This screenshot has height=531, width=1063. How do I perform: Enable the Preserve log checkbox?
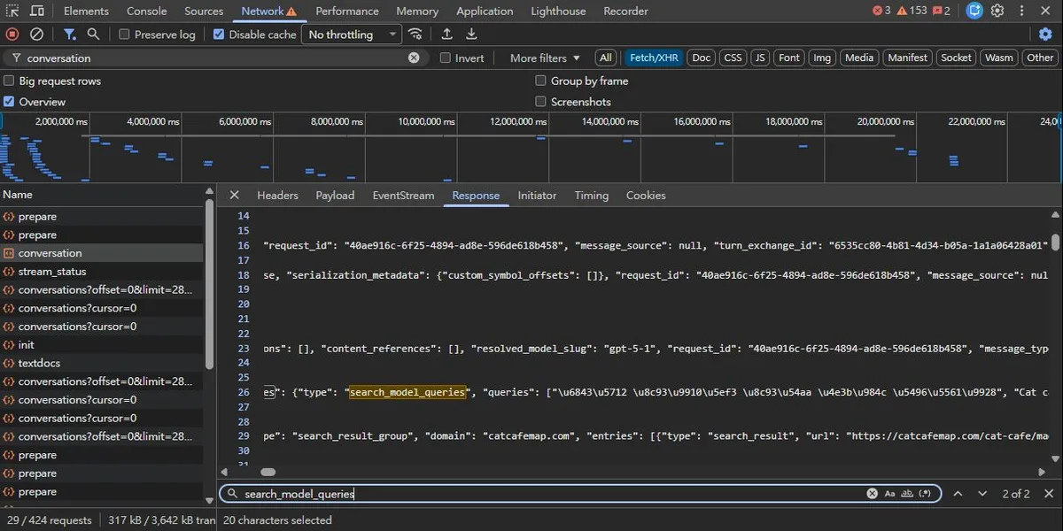[124, 35]
